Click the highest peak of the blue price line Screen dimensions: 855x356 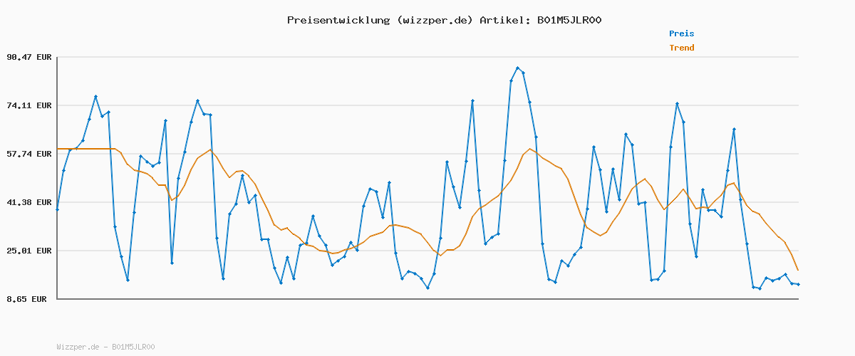[x=517, y=68]
